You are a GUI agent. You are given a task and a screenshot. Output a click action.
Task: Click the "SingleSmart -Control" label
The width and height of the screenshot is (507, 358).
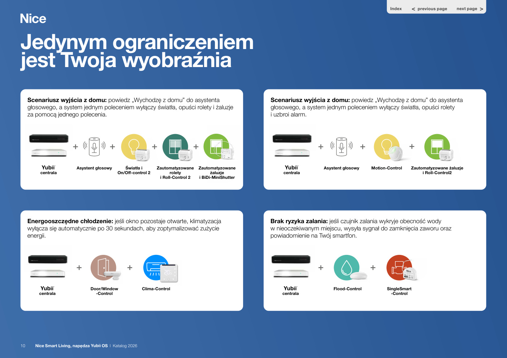pos(399,291)
